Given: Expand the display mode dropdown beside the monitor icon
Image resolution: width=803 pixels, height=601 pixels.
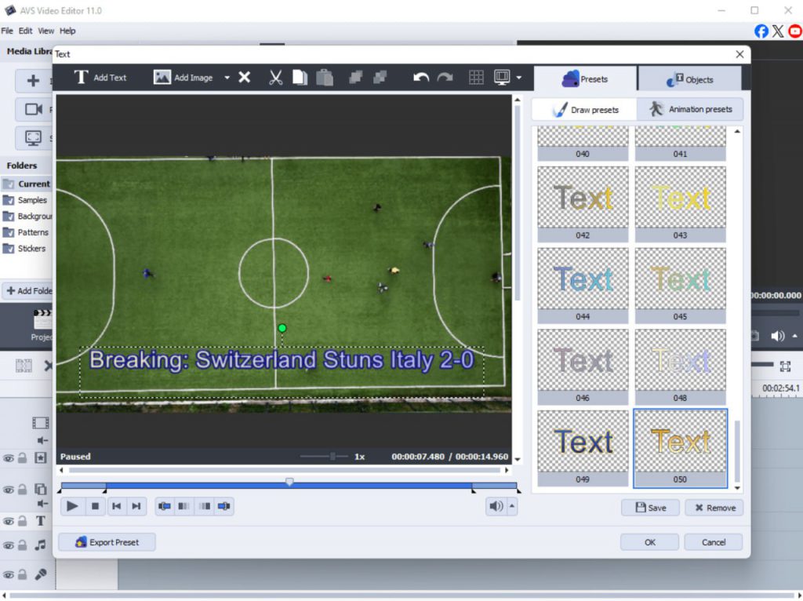Looking at the screenshot, I should pos(518,77).
